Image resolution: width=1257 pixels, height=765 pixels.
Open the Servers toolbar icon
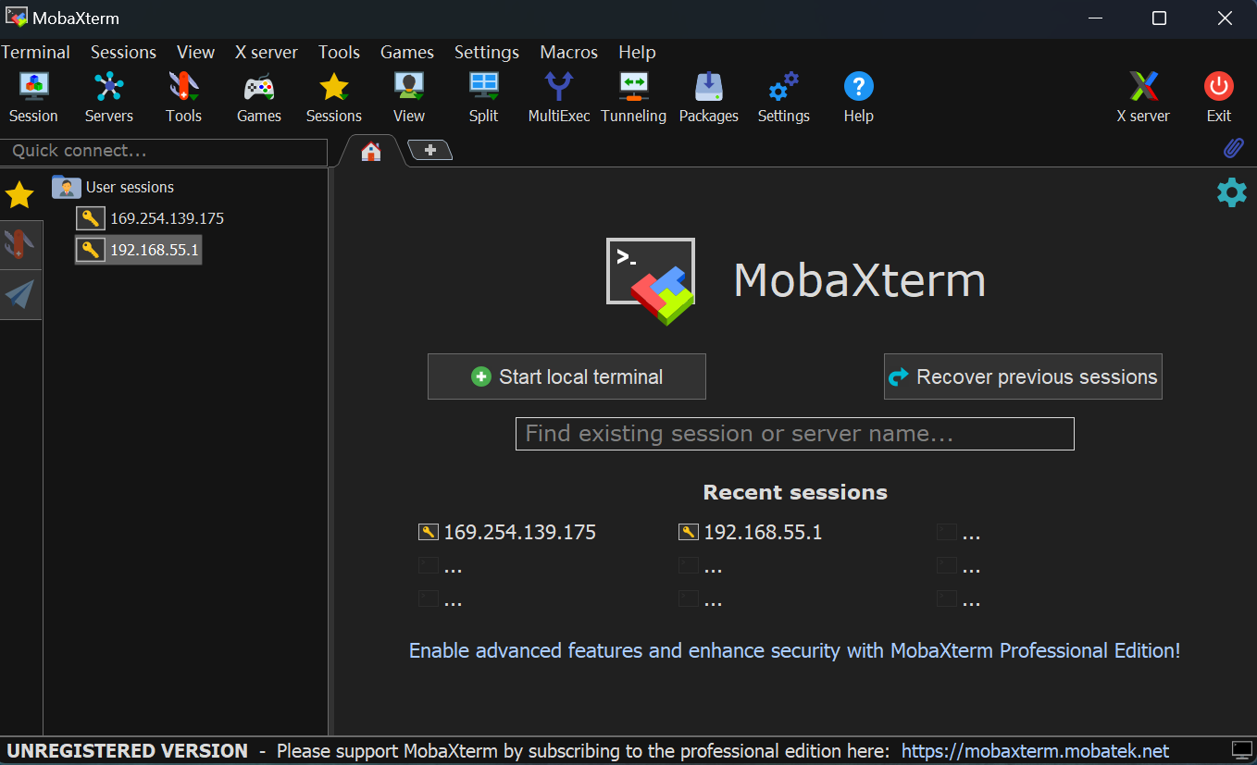(109, 97)
